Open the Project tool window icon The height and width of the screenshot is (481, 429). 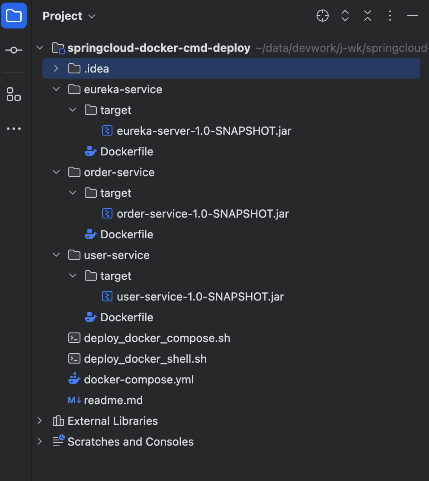pos(13,16)
